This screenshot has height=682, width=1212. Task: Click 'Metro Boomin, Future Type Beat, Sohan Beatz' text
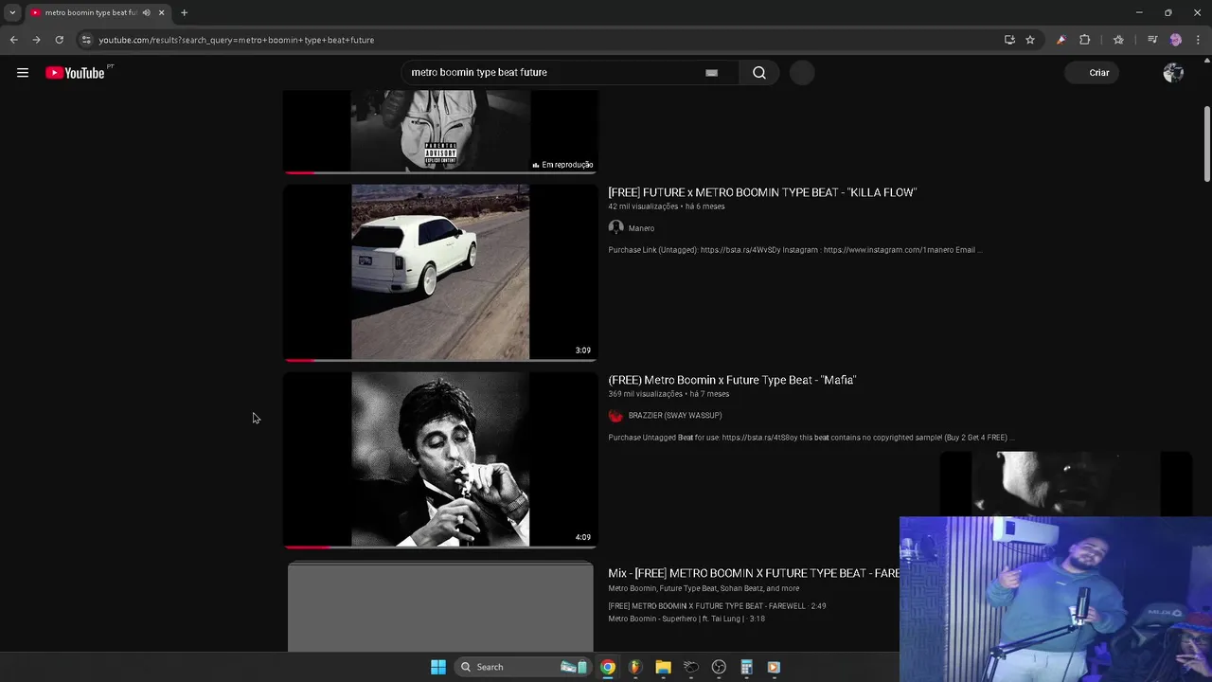[704, 588]
